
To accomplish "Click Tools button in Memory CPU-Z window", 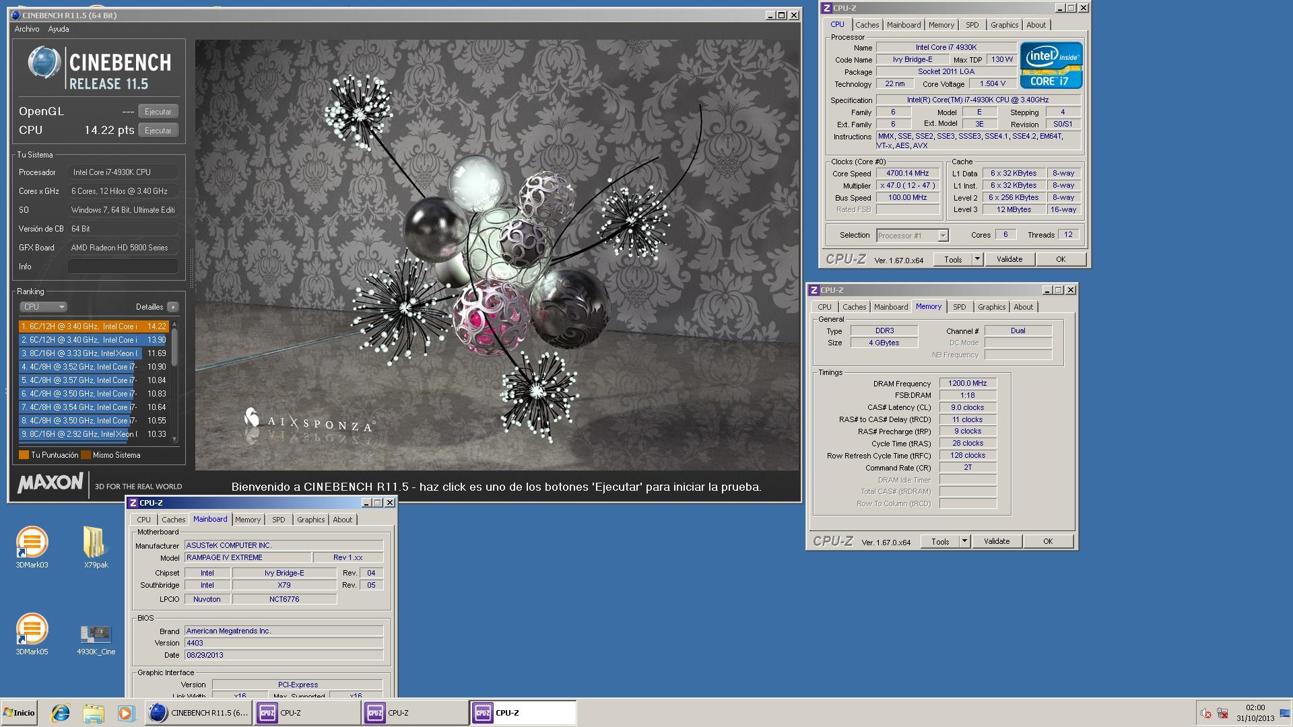I will [940, 541].
